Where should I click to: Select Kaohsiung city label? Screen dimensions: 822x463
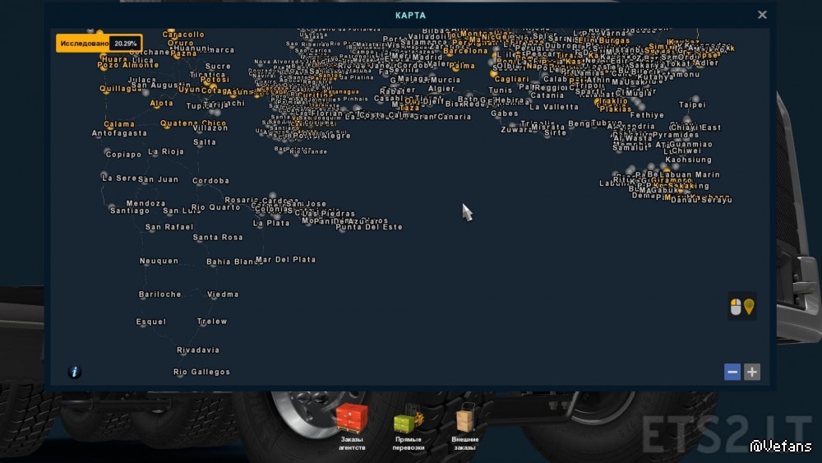(x=688, y=160)
